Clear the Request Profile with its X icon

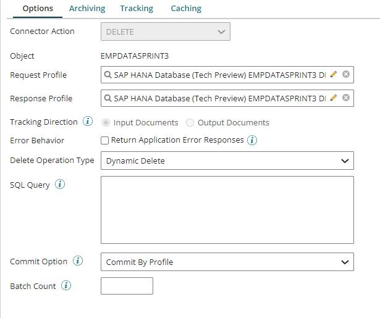(x=346, y=74)
